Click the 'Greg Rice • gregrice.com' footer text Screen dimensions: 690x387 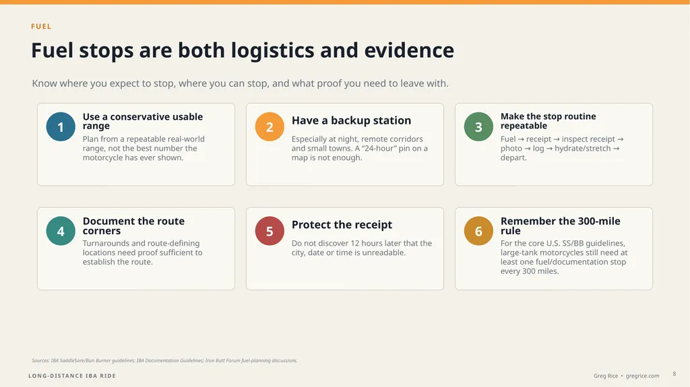(x=626, y=376)
